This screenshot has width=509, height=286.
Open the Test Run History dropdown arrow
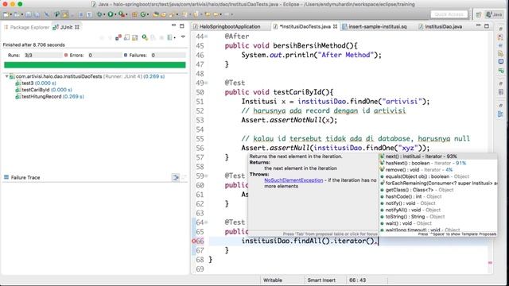pos(175,38)
